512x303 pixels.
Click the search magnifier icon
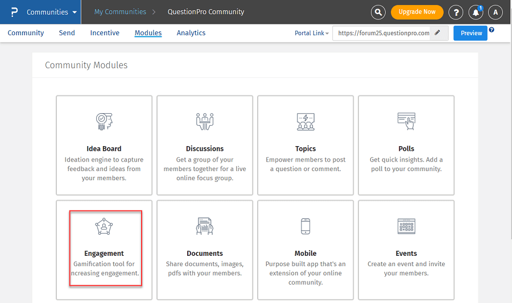tap(378, 12)
